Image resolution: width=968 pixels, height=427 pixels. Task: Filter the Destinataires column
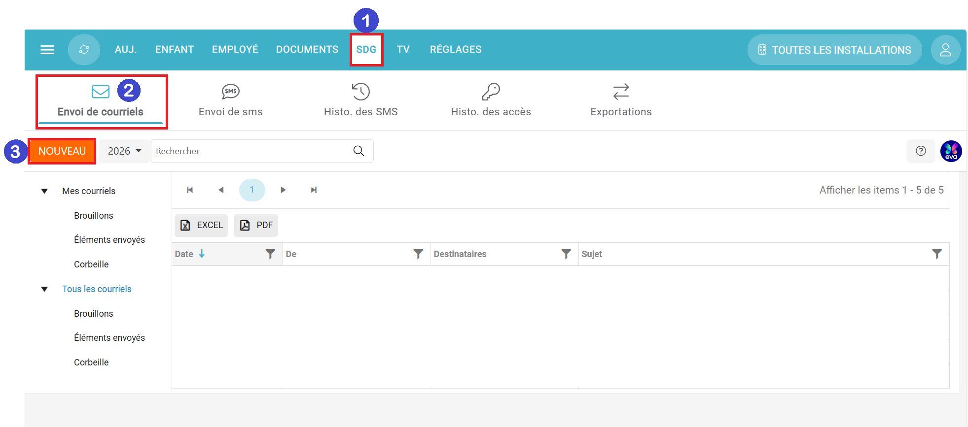pyautogui.click(x=566, y=254)
